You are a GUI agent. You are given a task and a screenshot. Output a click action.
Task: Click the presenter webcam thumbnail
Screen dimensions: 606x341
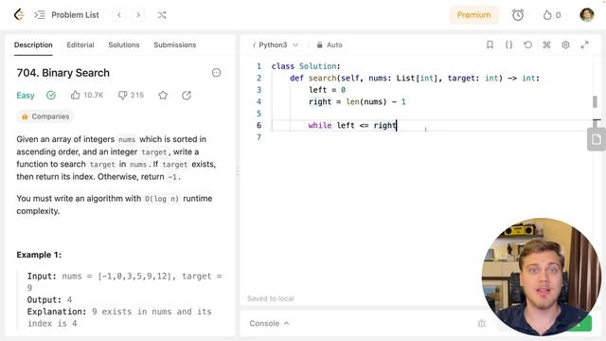click(x=541, y=277)
